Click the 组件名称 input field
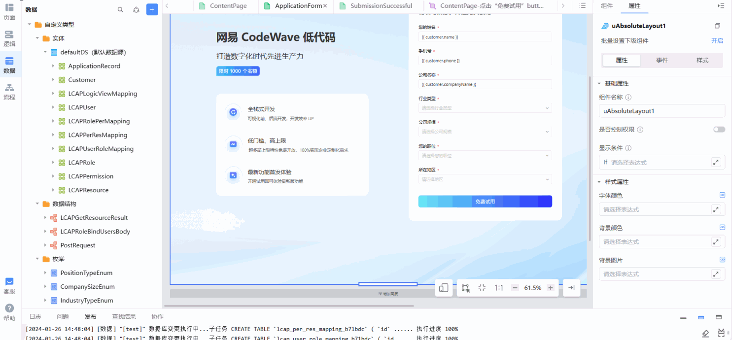Image resolution: width=732 pixels, height=340 pixels. (x=662, y=111)
